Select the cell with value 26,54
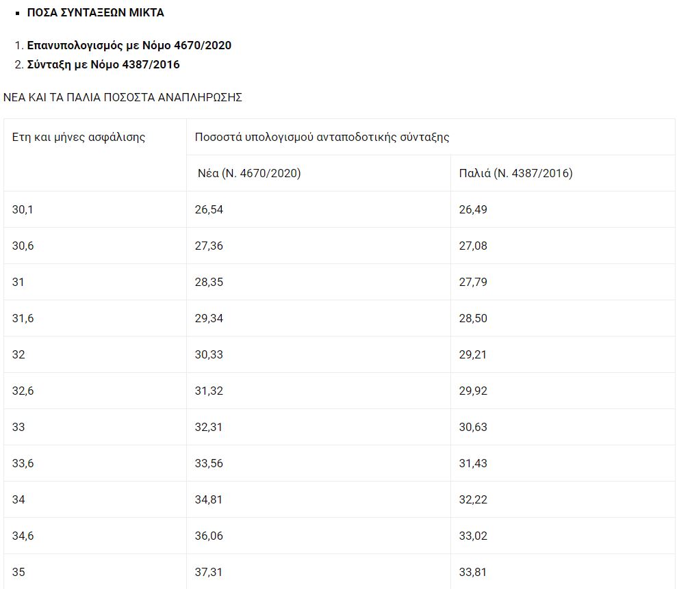 (x=318, y=209)
